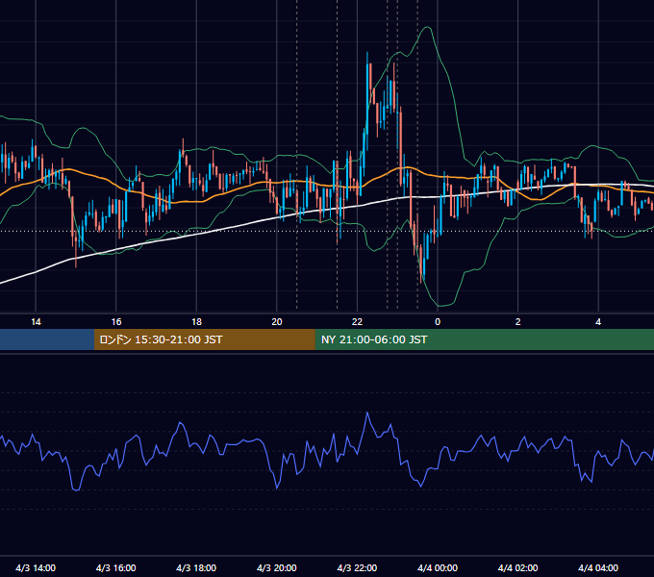Click the 4/3 16:00 date label
Image resolution: width=654 pixels, height=577 pixels.
[116, 567]
